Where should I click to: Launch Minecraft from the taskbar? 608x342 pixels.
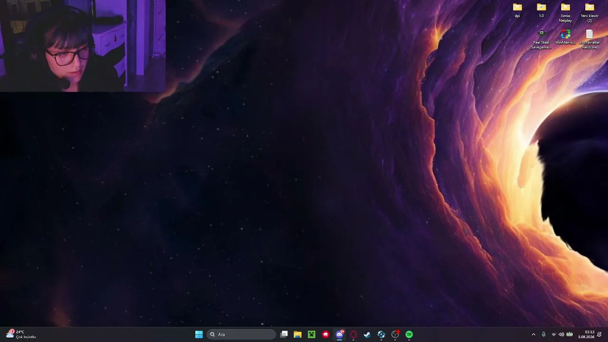[x=311, y=334]
